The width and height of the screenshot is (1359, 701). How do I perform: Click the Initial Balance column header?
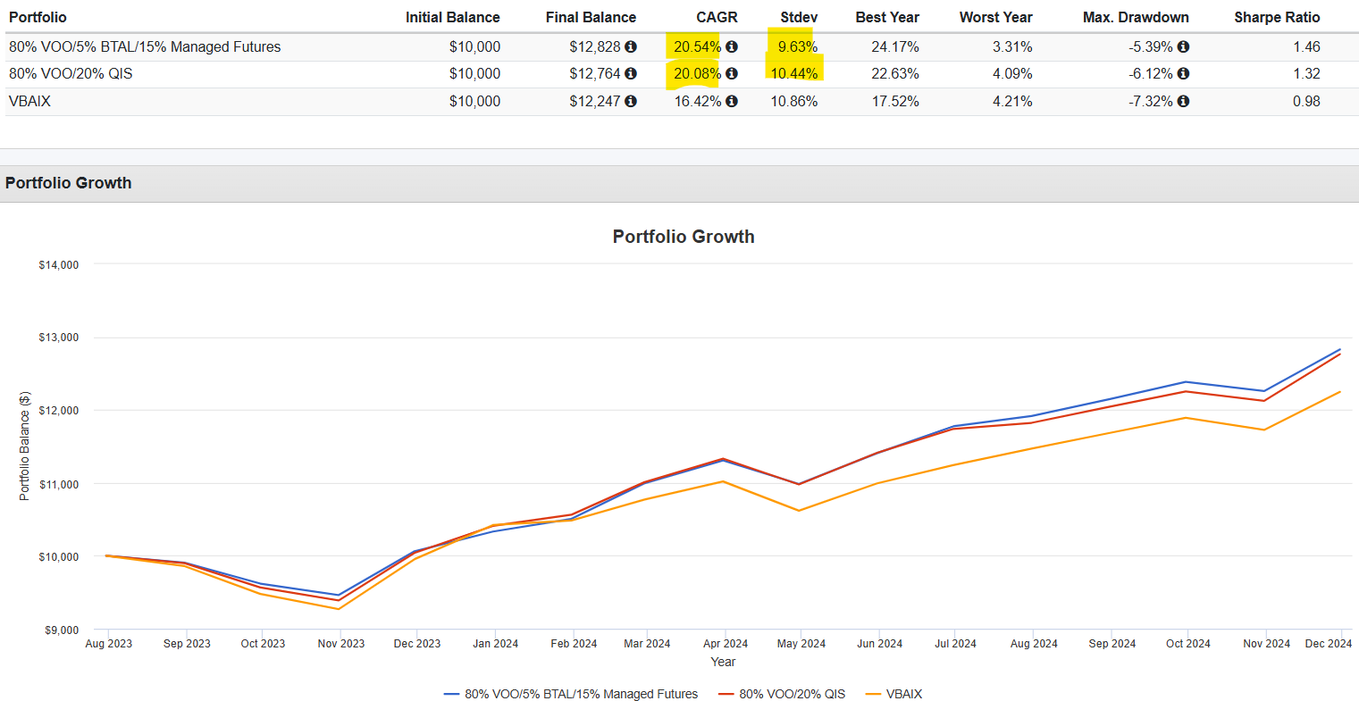click(x=452, y=17)
